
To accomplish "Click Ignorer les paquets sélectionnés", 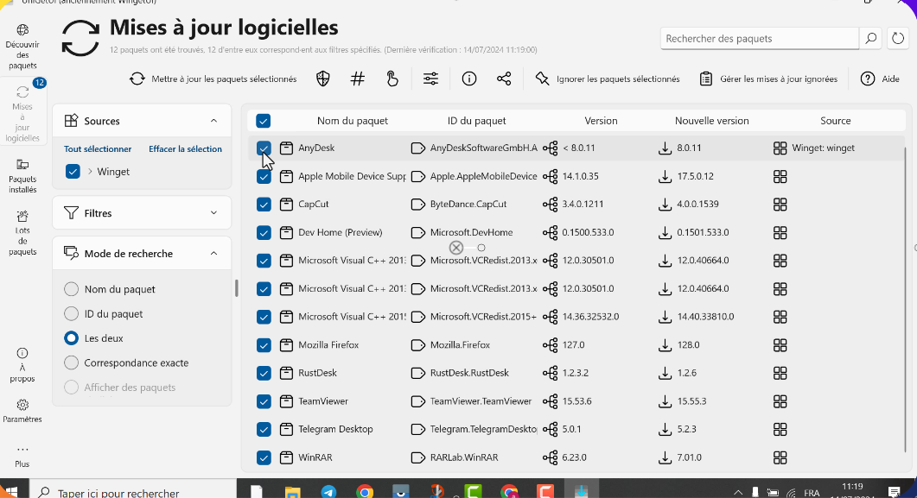I will (608, 79).
